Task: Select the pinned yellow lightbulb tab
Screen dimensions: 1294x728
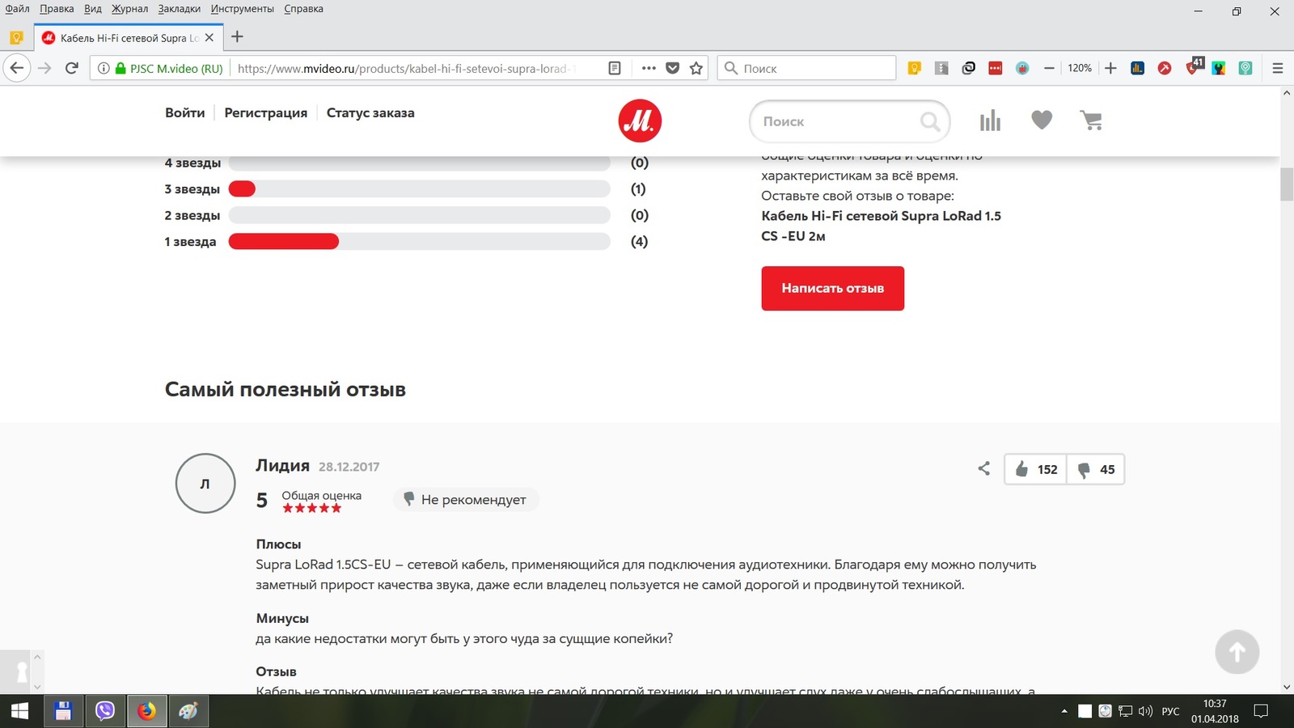Action: (16, 38)
